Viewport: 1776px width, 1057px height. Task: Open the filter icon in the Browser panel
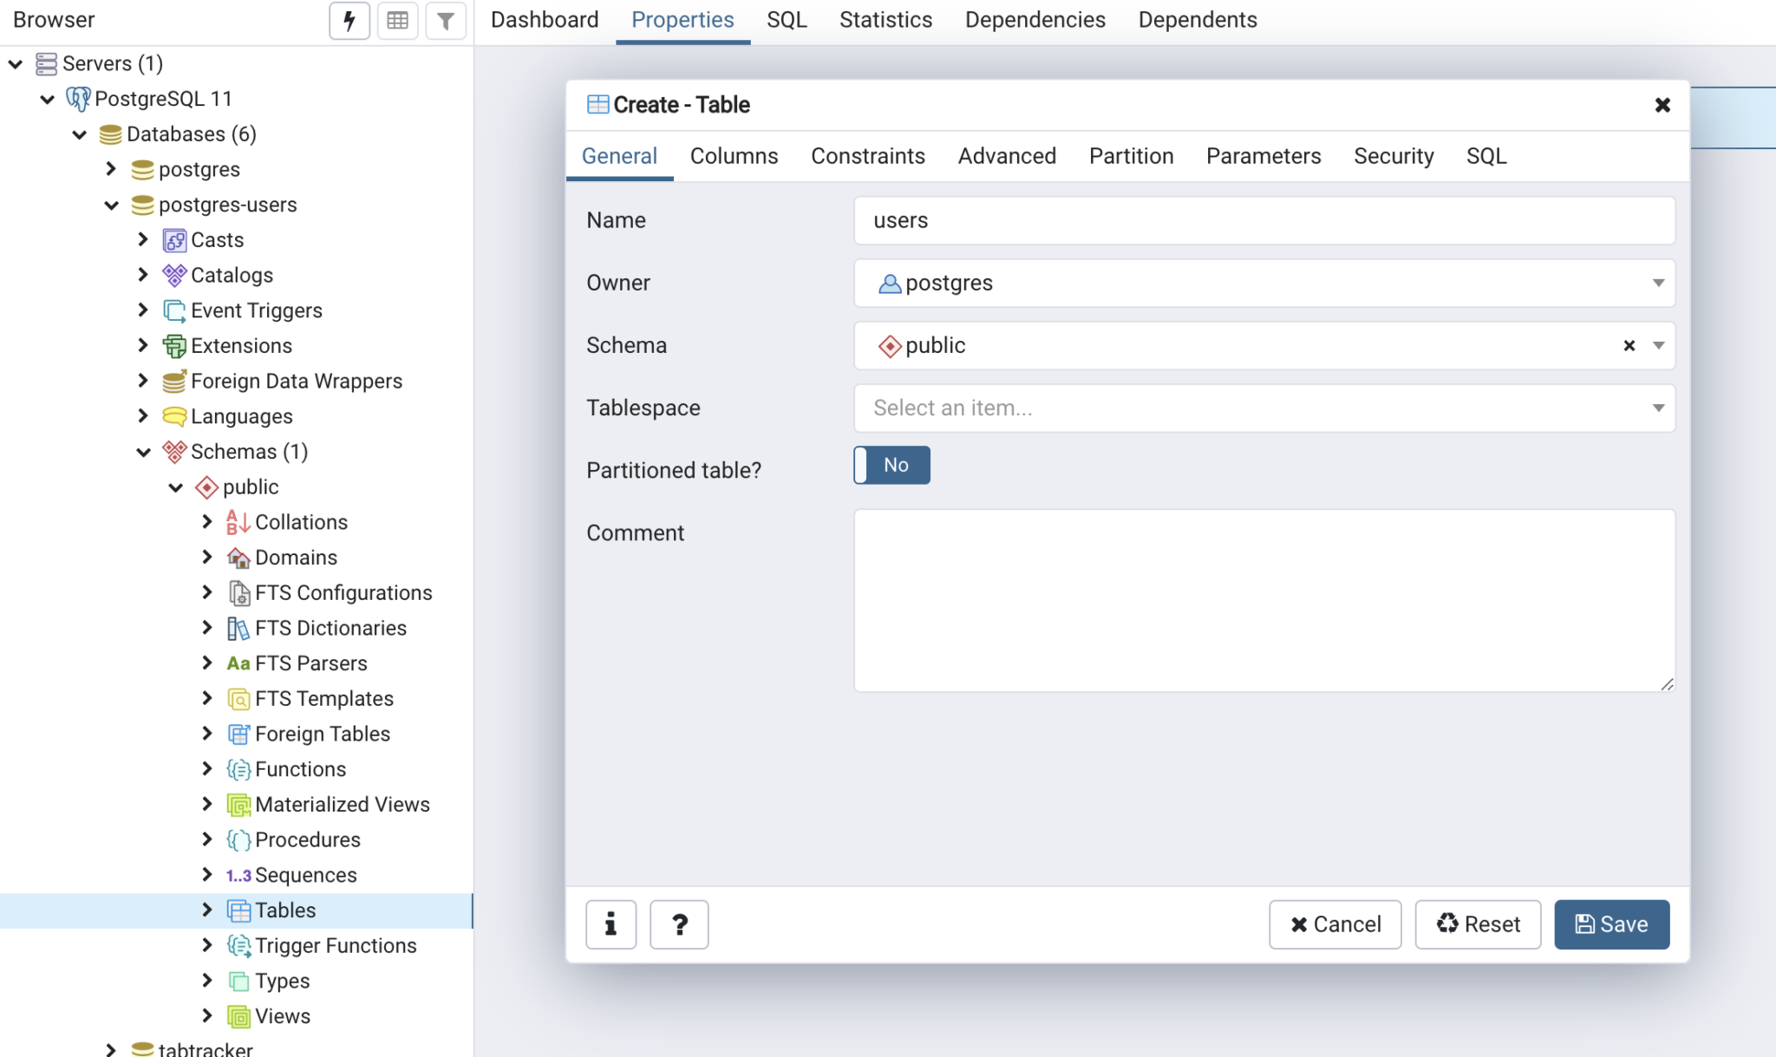tap(446, 21)
